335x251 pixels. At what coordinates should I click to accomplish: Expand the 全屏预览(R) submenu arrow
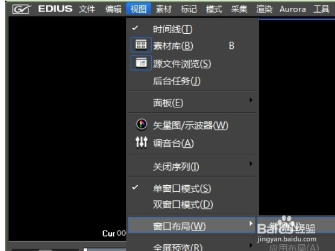click(x=251, y=245)
